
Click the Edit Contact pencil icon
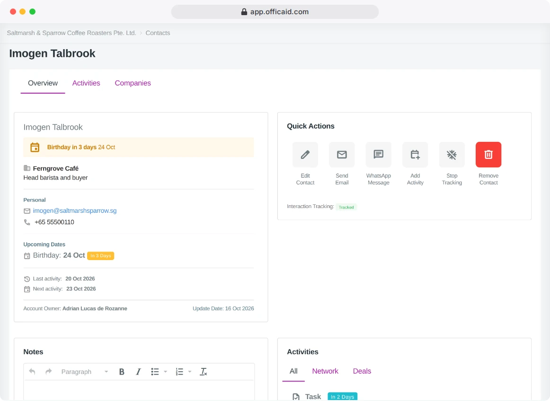tap(305, 155)
